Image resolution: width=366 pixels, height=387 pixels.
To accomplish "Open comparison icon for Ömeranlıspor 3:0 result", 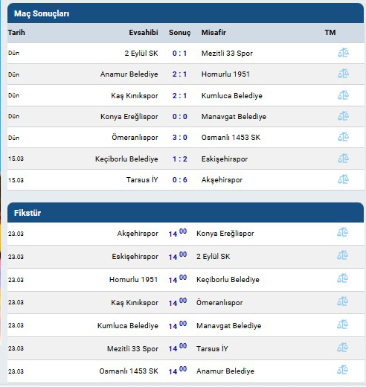I will (343, 137).
